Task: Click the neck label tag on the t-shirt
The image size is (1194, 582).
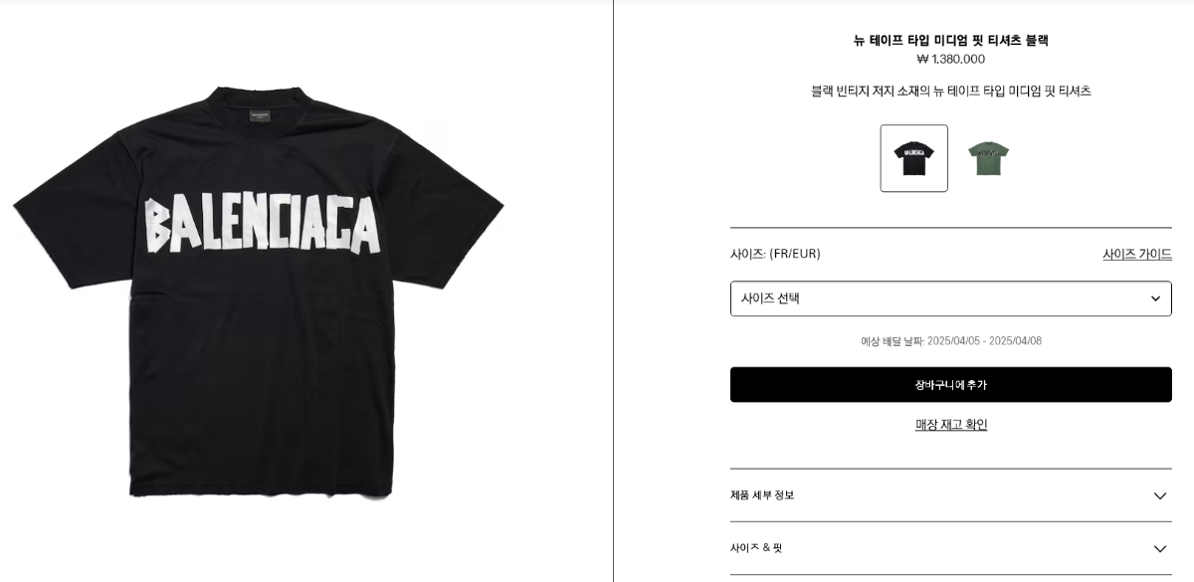Action: pyautogui.click(x=260, y=116)
